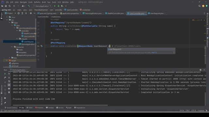Viewport: 209px width, 117px height.
Task: Click Select Opened File target icon
Action: (x=19, y=13)
